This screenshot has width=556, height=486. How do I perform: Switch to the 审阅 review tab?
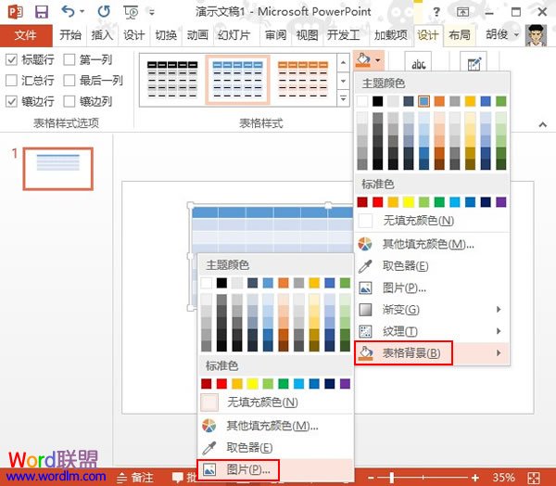tap(275, 35)
